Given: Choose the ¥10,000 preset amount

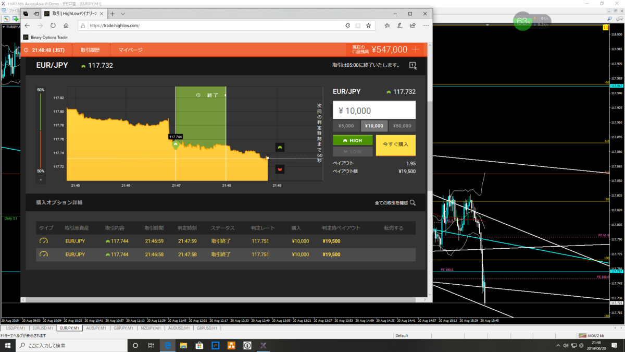Looking at the screenshot, I should (374, 126).
